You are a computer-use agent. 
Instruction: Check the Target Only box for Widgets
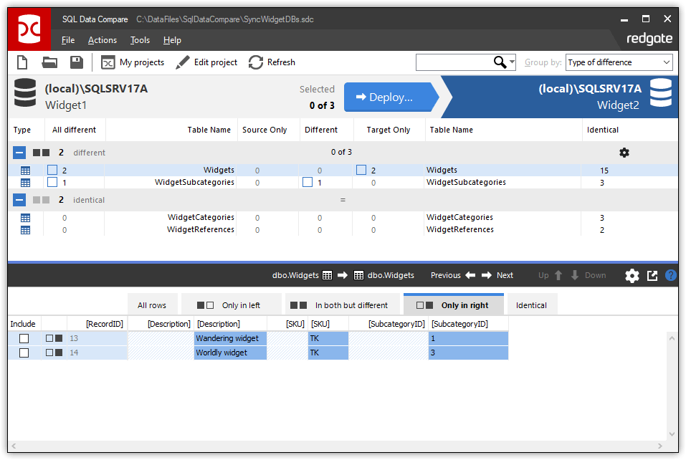[x=361, y=170]
